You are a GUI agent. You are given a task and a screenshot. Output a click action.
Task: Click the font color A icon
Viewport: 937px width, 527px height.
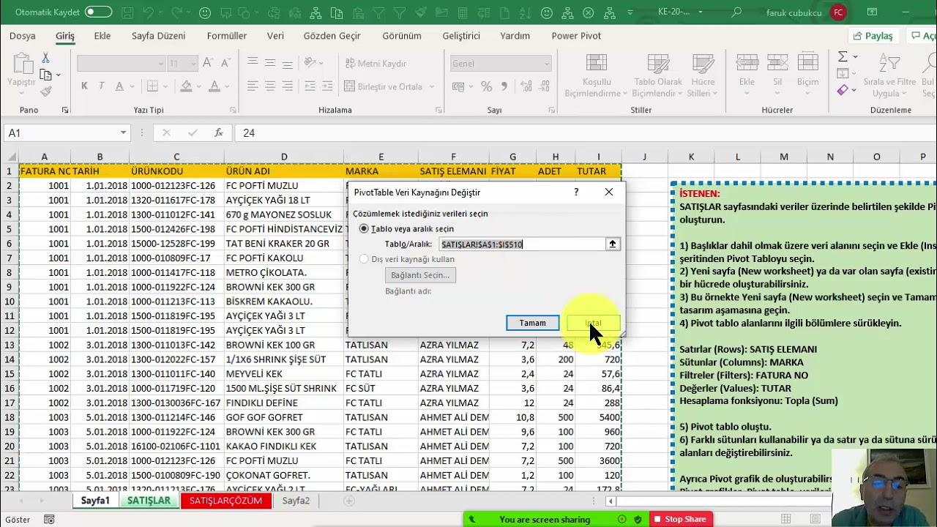click(x=214, y=86)
